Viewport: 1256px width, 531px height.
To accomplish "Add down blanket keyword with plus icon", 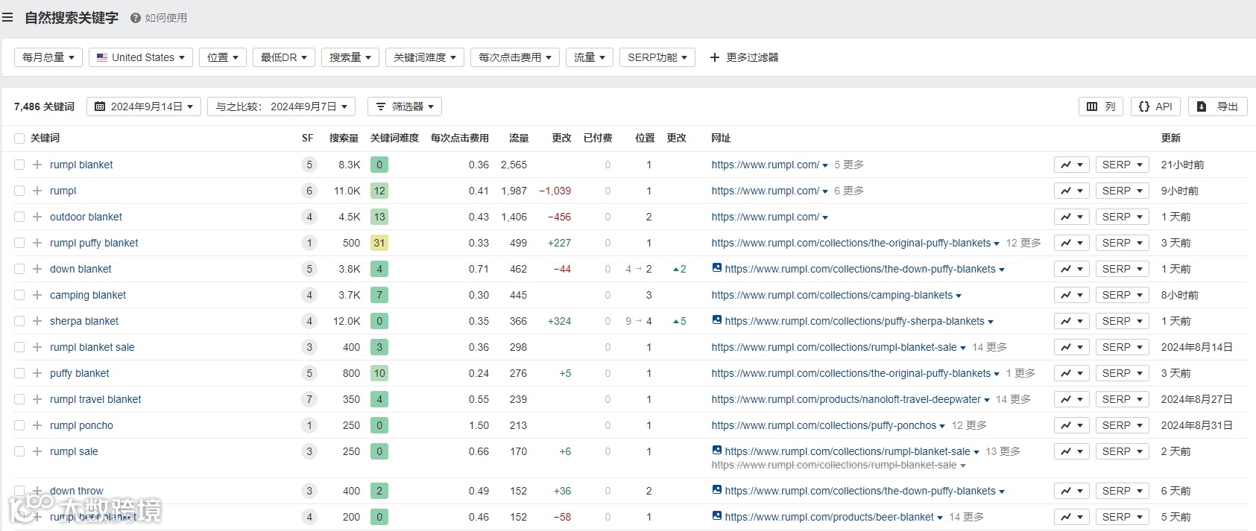I will (x=37, y=269).
